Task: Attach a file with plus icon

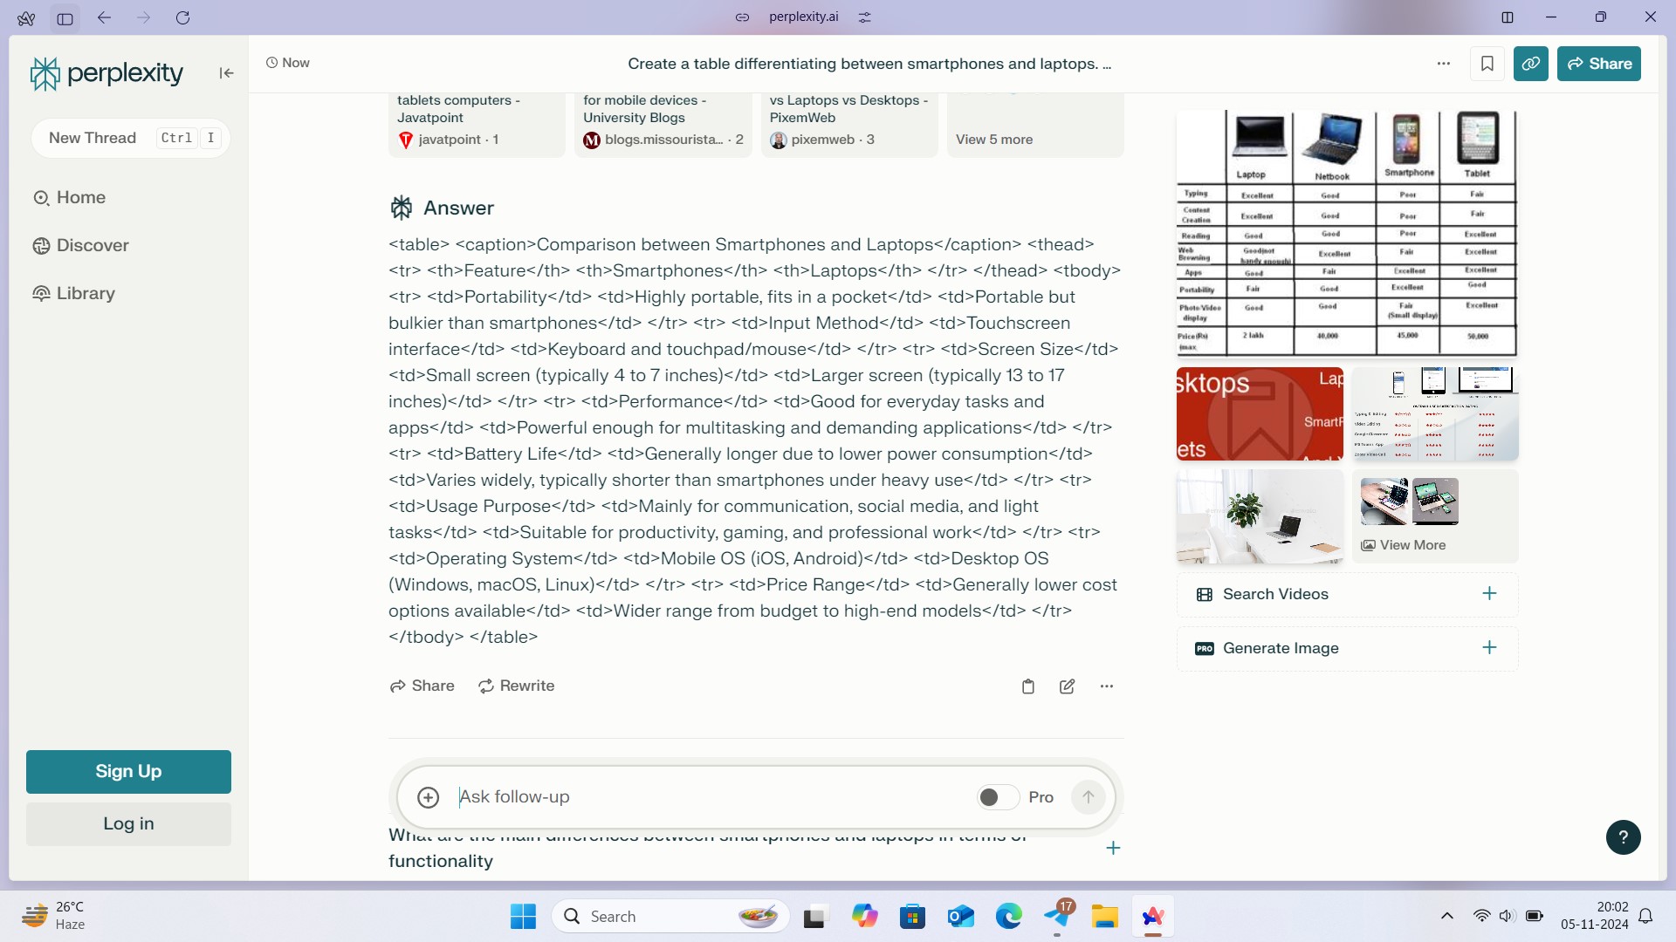Action: (428, 797)
